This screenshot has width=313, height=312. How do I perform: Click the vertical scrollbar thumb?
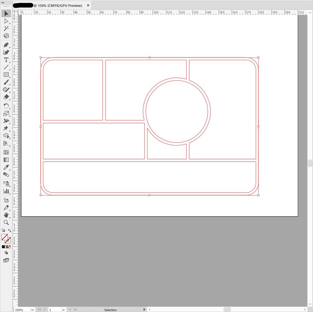310,163
